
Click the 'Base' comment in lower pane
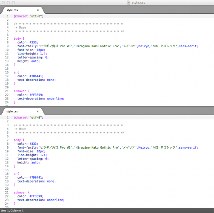23,129
